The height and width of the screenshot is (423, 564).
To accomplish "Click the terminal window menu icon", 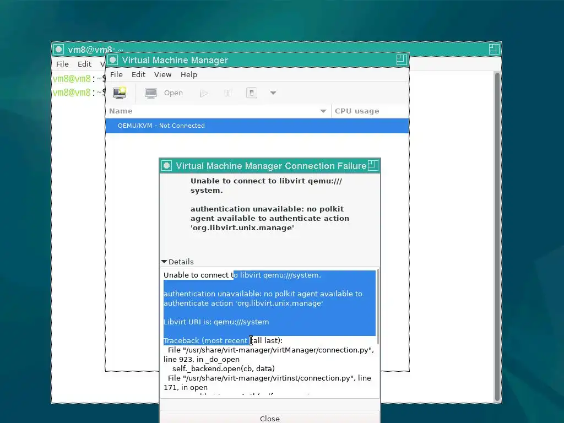I will point(58,49).
